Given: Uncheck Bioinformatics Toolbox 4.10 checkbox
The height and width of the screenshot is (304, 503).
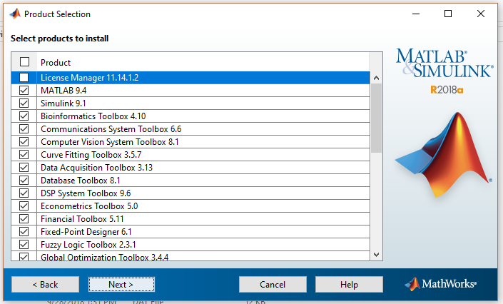Looking at the screenshot, I should tap(24, 116).
